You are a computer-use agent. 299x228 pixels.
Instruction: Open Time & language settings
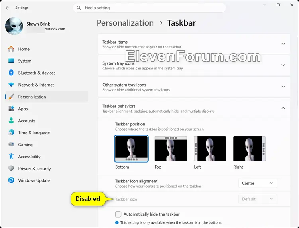point(47,133)
